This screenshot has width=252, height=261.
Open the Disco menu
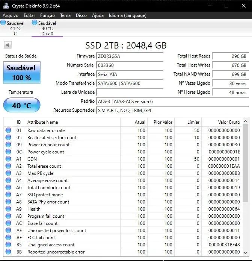(81, 15)
